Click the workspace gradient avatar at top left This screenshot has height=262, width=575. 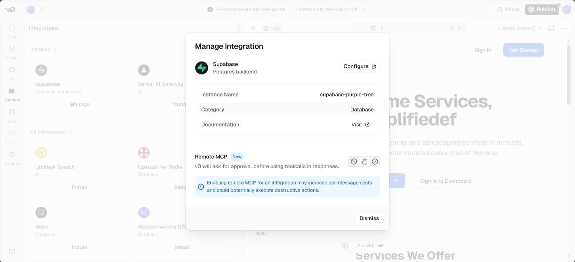point(31,10)
